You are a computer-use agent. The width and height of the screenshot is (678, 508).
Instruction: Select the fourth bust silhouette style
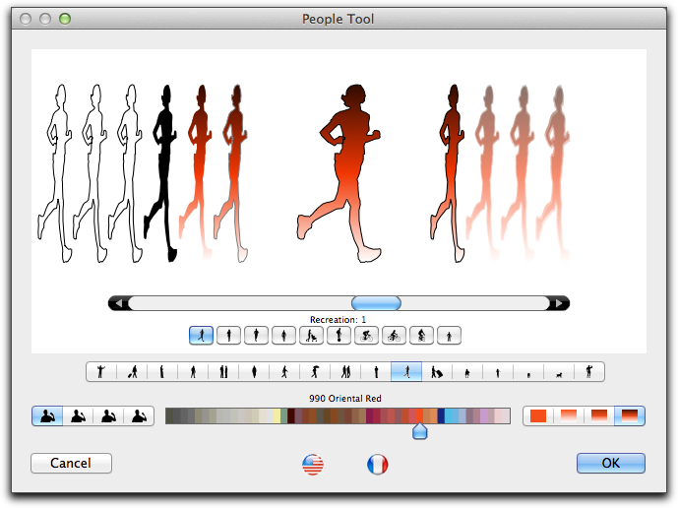tap(139, 415)
